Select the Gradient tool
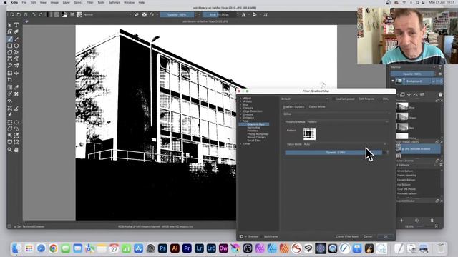The height and width of the screenshot is (257, 458). (x=10, y=87)
